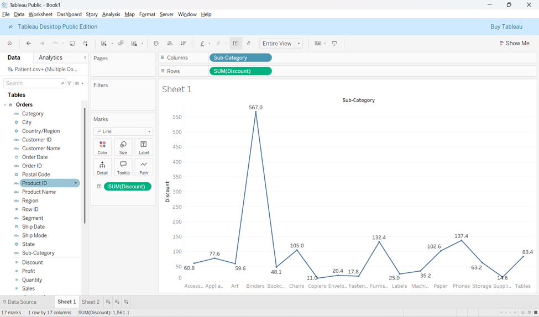Redo with the forward arrow icon

point(42,43)
